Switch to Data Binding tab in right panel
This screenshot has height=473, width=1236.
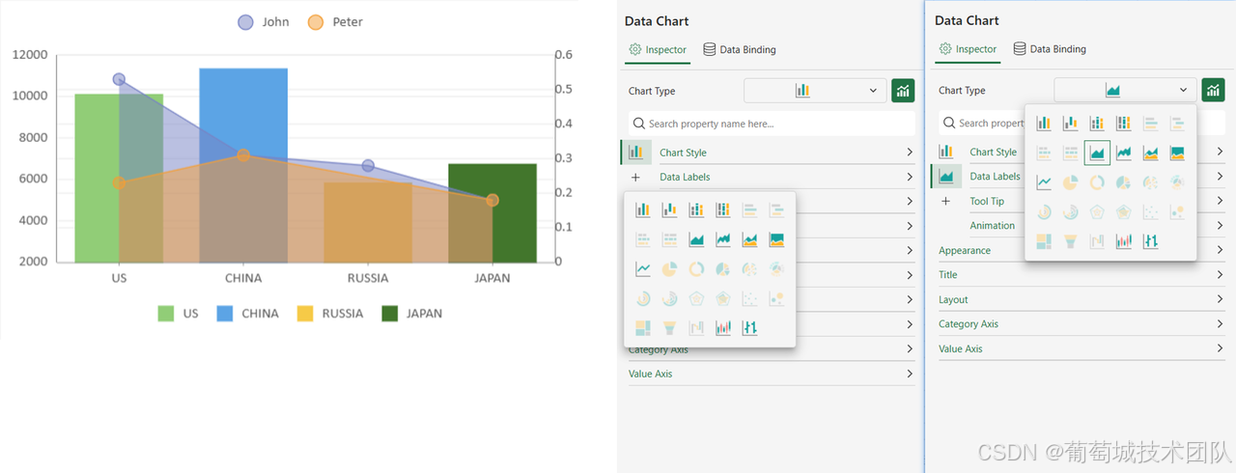[1050, 49]
